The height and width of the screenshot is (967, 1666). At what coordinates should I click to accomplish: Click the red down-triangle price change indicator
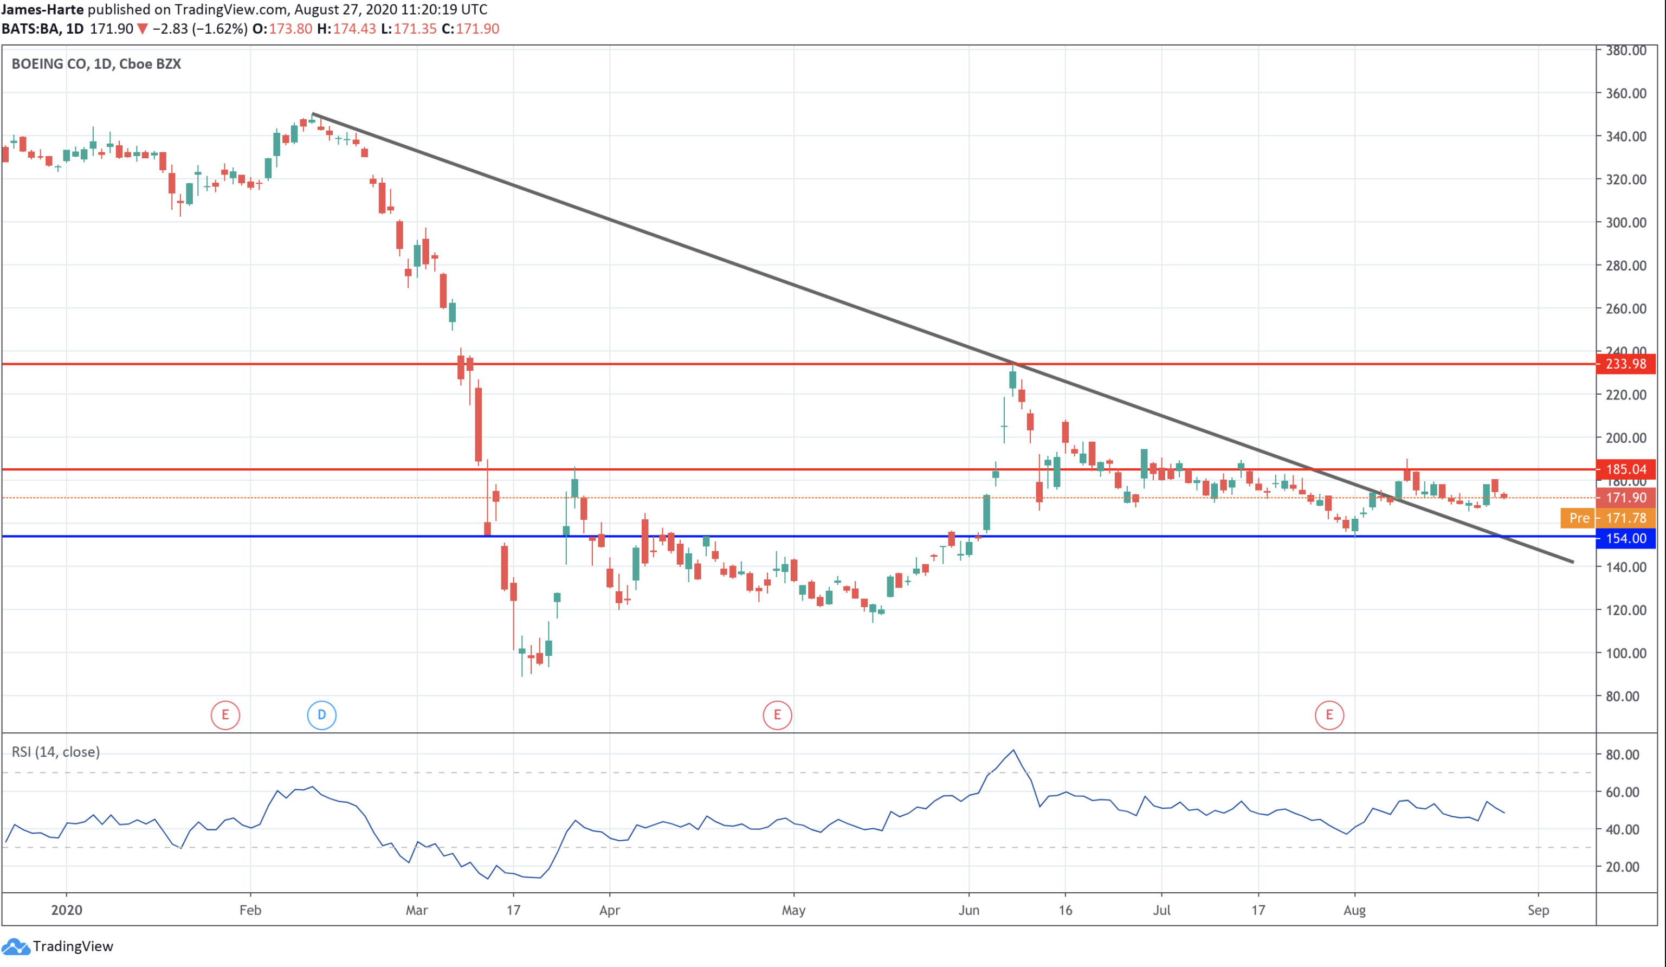tap(142, 29)
